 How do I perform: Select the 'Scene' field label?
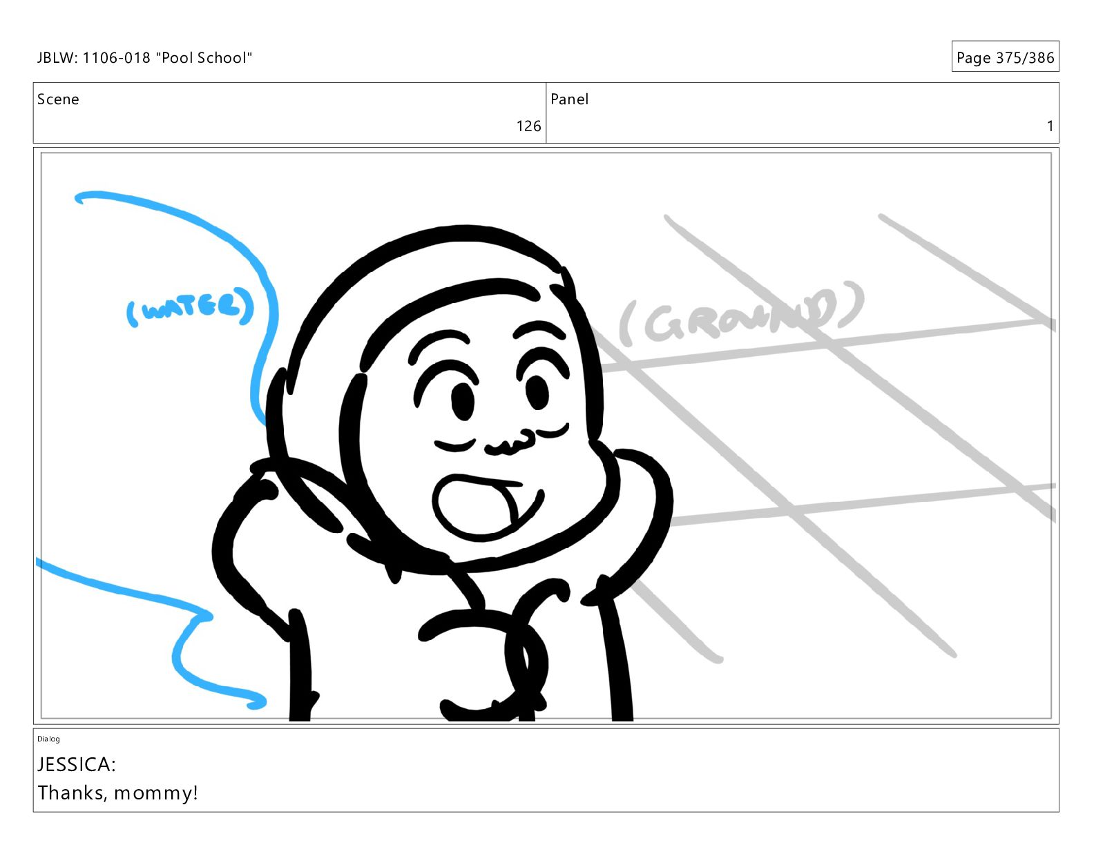tap(58, 99)
